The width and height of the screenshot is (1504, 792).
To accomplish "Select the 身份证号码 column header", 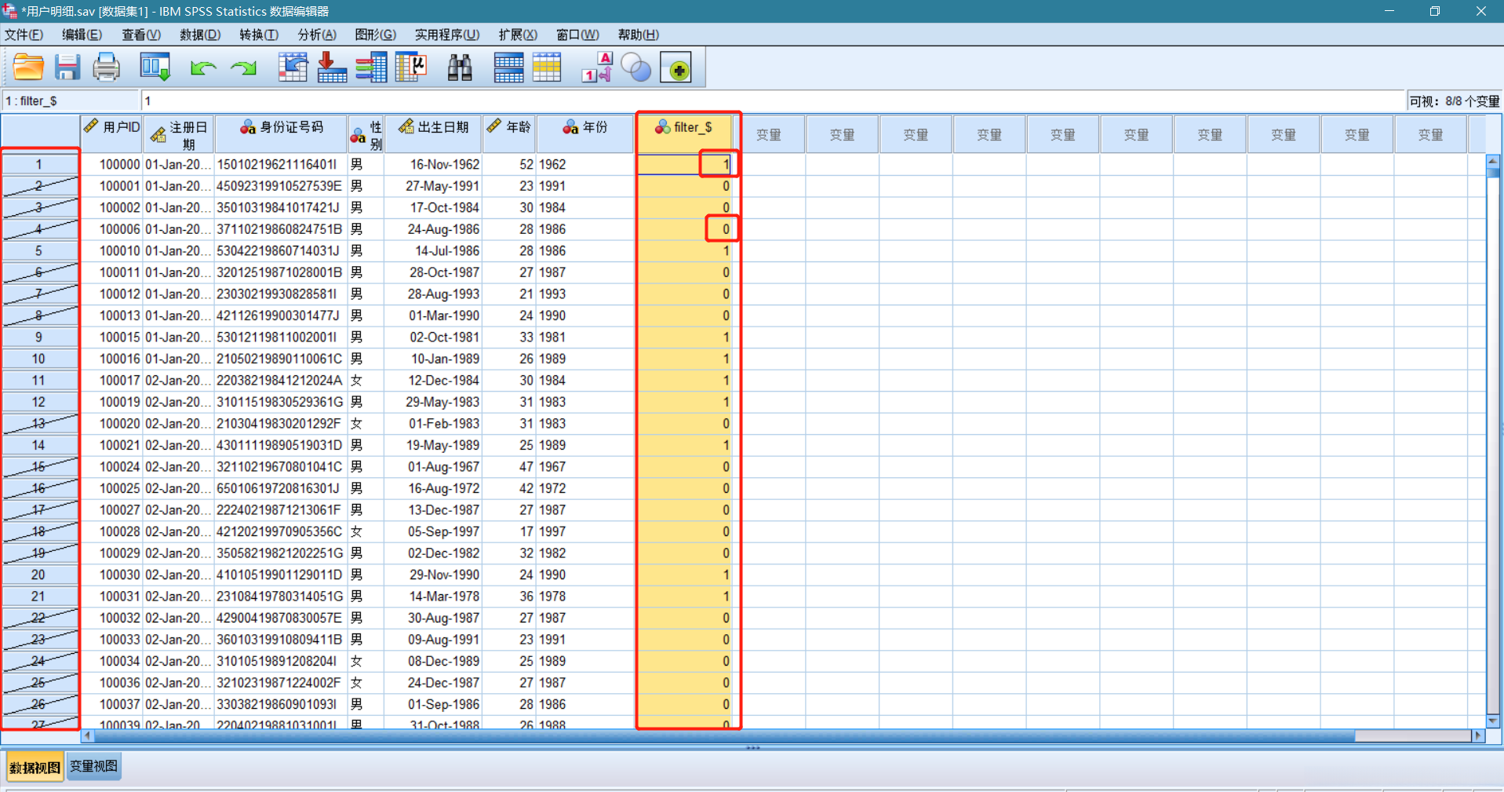I will pyautogui.click(x=281, y=134).
